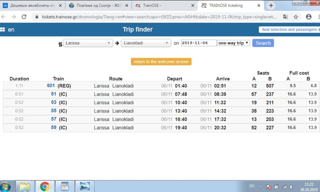This screenshot has height=192, width=320.
Task: Open Chrome from the taskbar
Action: pyautogui.click(x=45, y=186)
